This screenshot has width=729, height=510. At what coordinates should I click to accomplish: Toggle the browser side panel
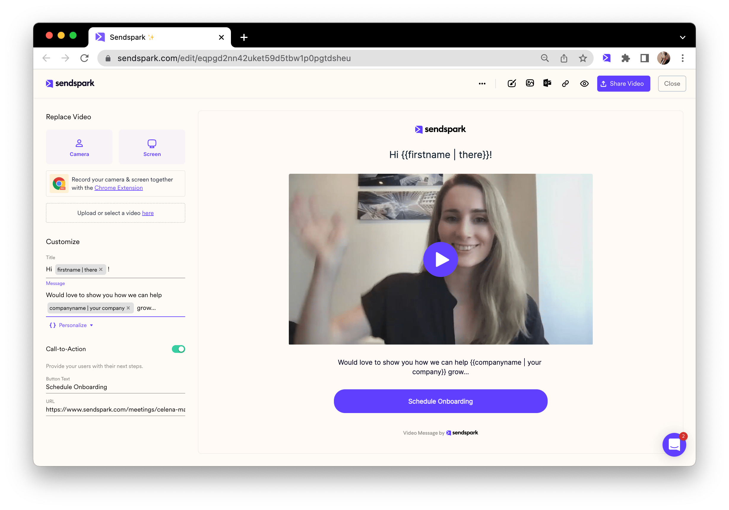pos(644,58)
